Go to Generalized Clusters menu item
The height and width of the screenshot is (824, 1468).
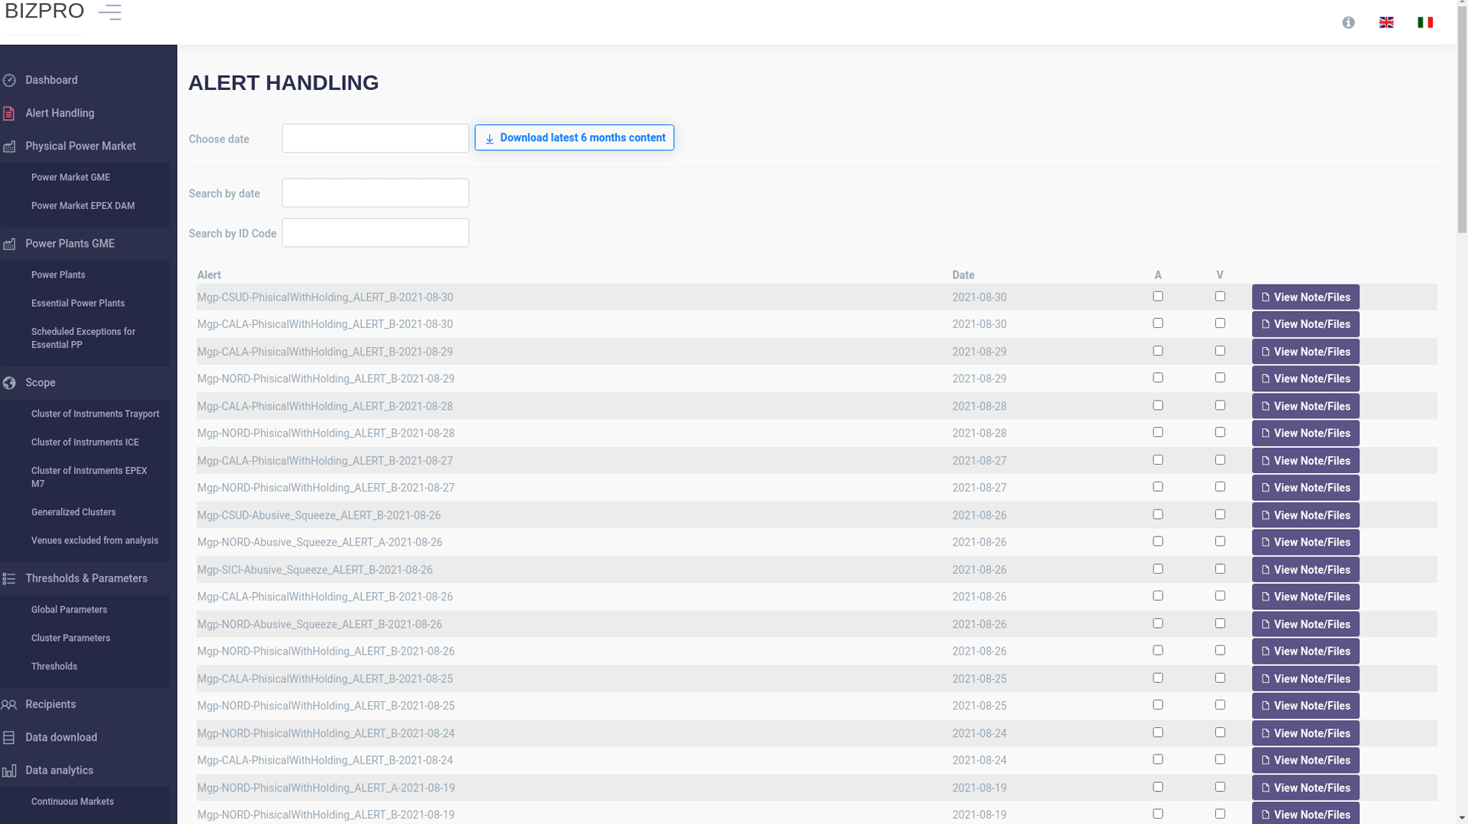coord(73,512)
